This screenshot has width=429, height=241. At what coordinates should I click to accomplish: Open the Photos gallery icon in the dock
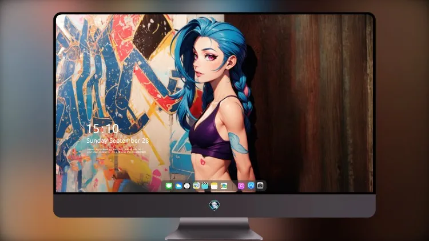point(224,186)
